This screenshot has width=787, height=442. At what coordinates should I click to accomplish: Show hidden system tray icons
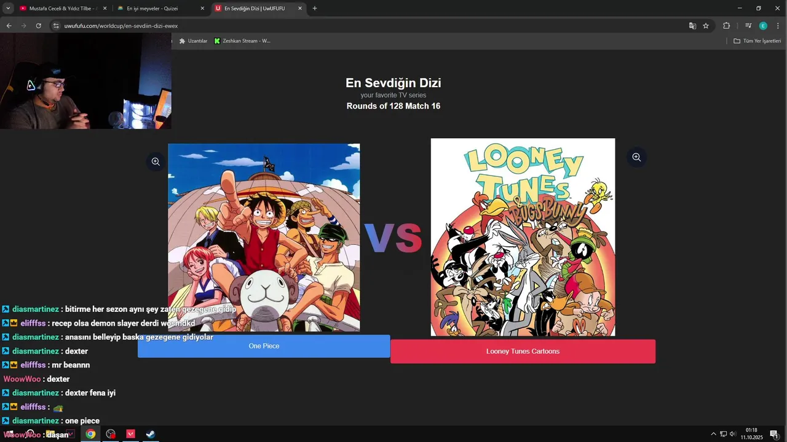(713, 434)
